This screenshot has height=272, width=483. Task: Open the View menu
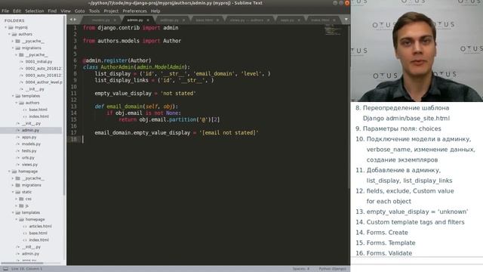coord(66,11)
